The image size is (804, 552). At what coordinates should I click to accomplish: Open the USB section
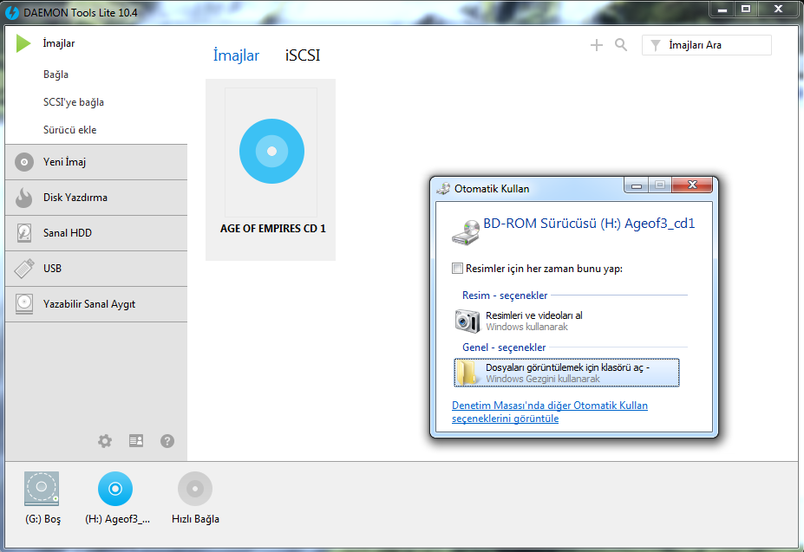(96, 268)
